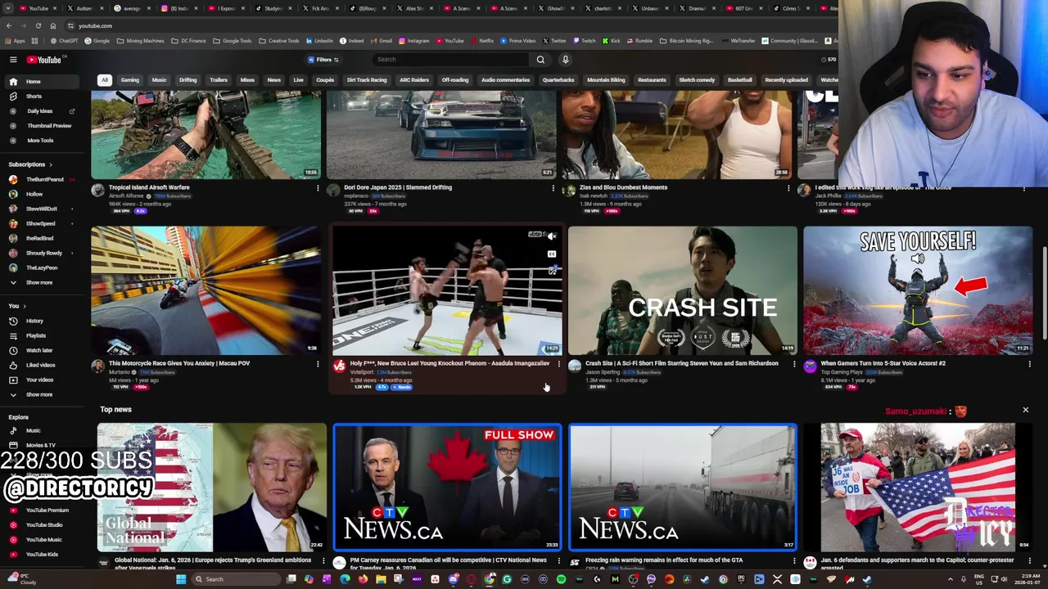
Task: Open the ChatGPT bookmark in bookmarks bar
Action: [63, 41]
